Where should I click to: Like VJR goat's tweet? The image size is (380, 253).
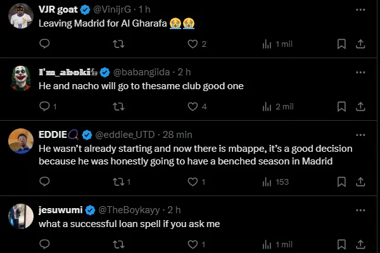[x=193, y=44]
